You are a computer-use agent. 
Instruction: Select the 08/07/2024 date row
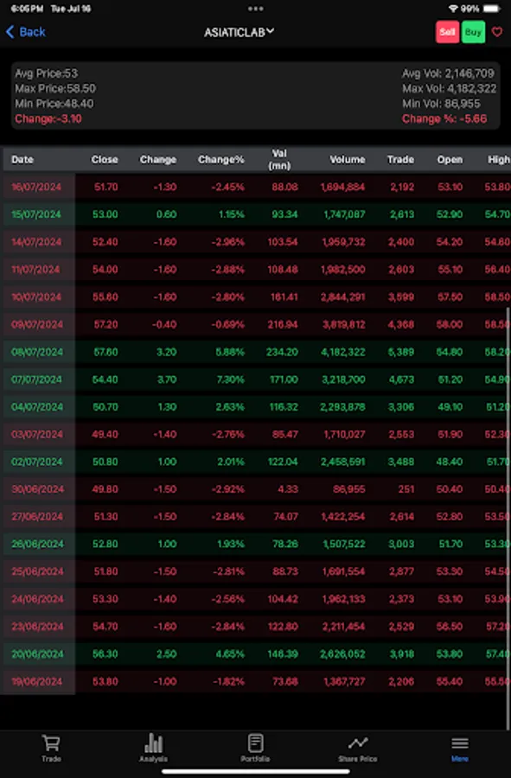pyautogui.click(x=256, y=352)
